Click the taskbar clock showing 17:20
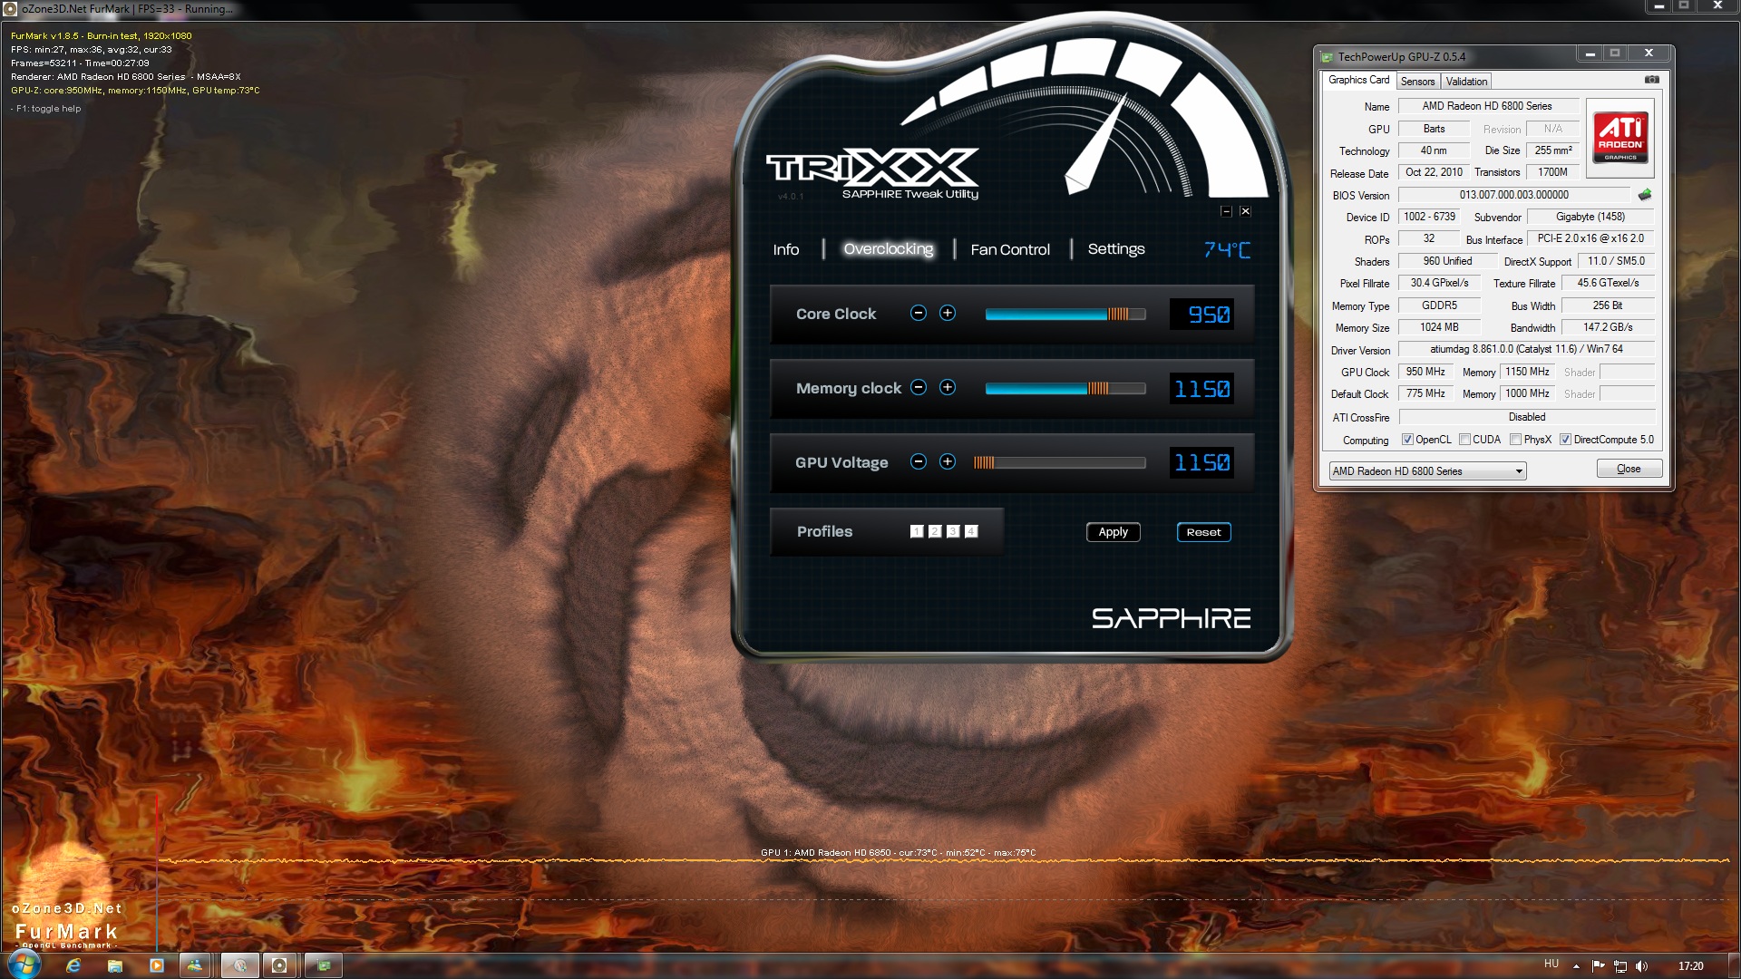Image resolution: width=1741 pixels, height=979 pixels. tap(1690, 966)
